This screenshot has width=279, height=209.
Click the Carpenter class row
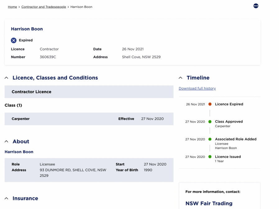click(x=89, y=119)
